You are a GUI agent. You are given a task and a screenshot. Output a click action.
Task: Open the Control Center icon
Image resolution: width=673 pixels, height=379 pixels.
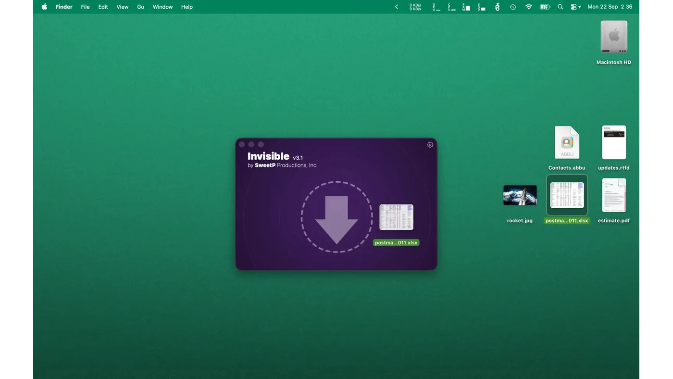tap(575, 7)
